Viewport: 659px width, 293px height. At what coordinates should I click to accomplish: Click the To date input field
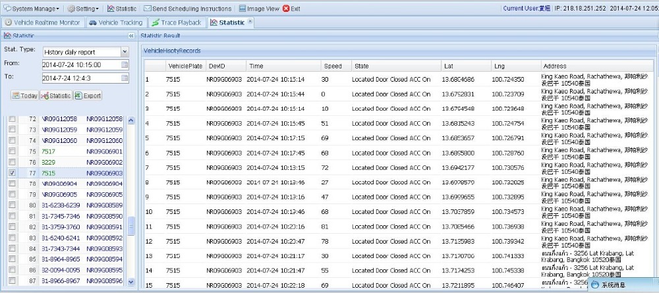pos(81,78)
